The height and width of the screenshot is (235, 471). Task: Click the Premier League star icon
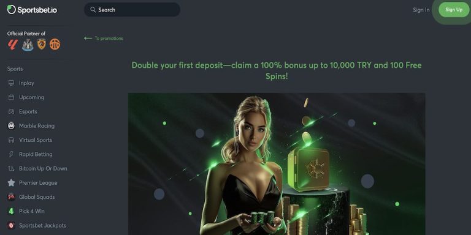point(11,182)
